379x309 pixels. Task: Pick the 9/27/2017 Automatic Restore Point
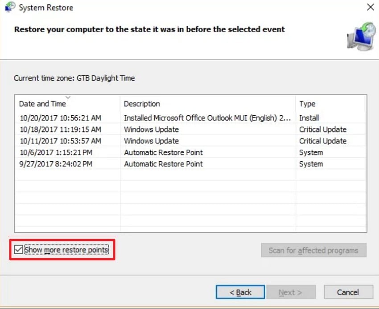tap(163, 164)
